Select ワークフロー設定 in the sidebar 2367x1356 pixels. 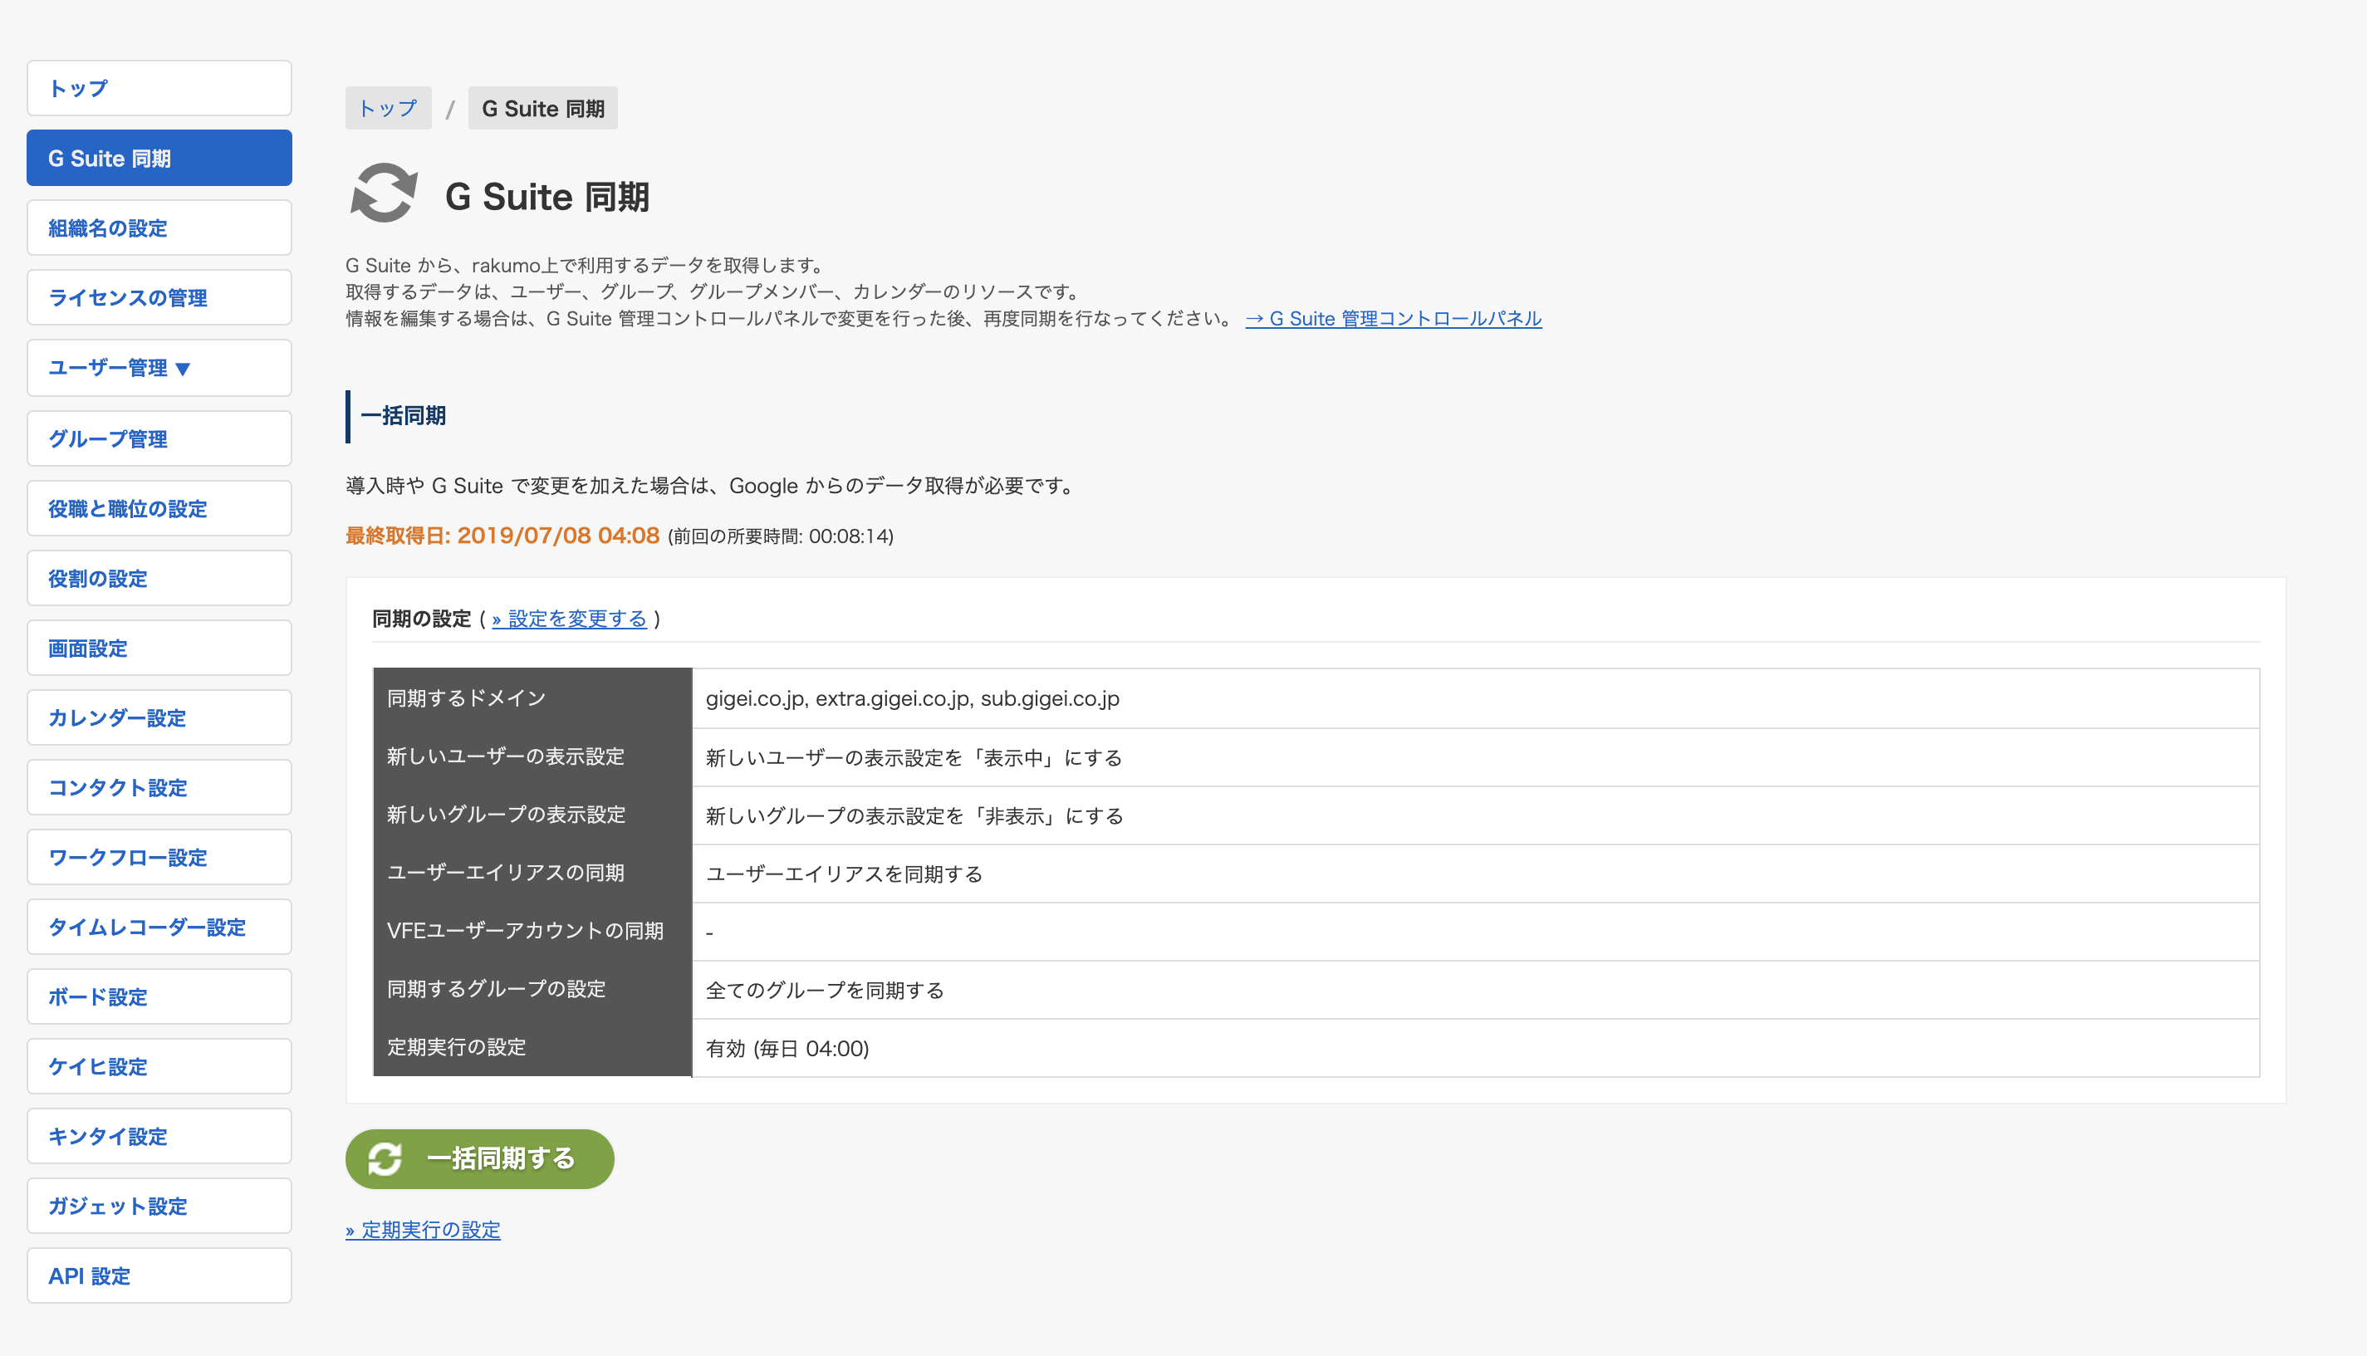159,858
